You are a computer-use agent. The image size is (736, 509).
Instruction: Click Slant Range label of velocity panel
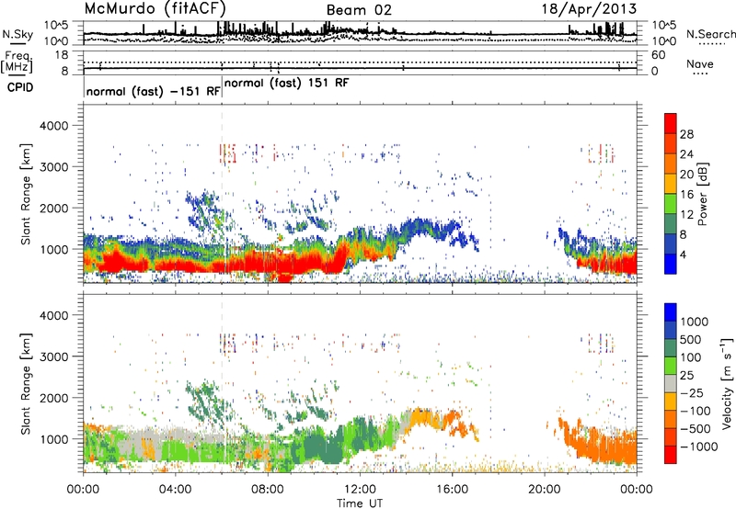tap(26, 384)
